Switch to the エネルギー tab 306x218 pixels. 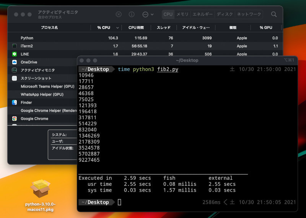[x=203, y=14]
